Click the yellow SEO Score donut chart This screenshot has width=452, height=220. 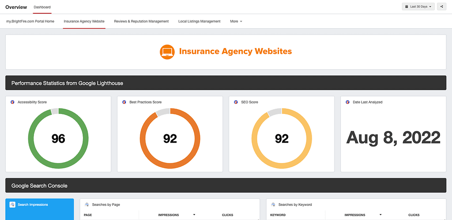coord(282,138)
